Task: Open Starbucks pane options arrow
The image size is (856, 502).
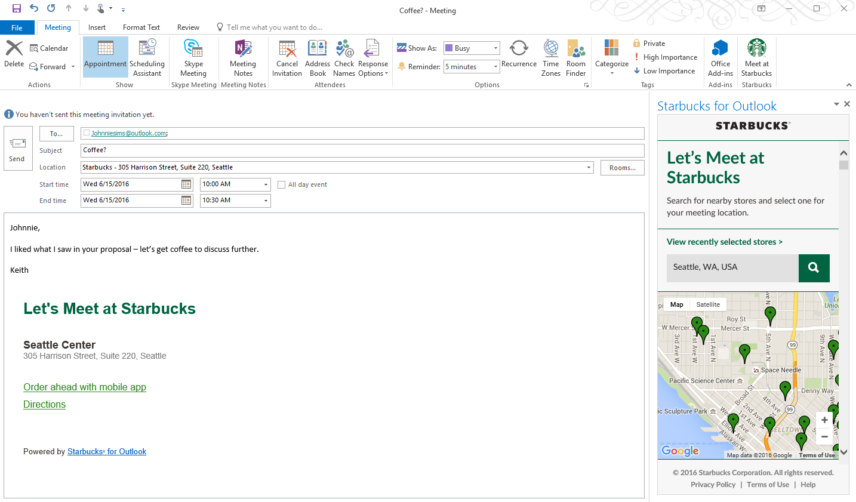Action: click(836, 104)
